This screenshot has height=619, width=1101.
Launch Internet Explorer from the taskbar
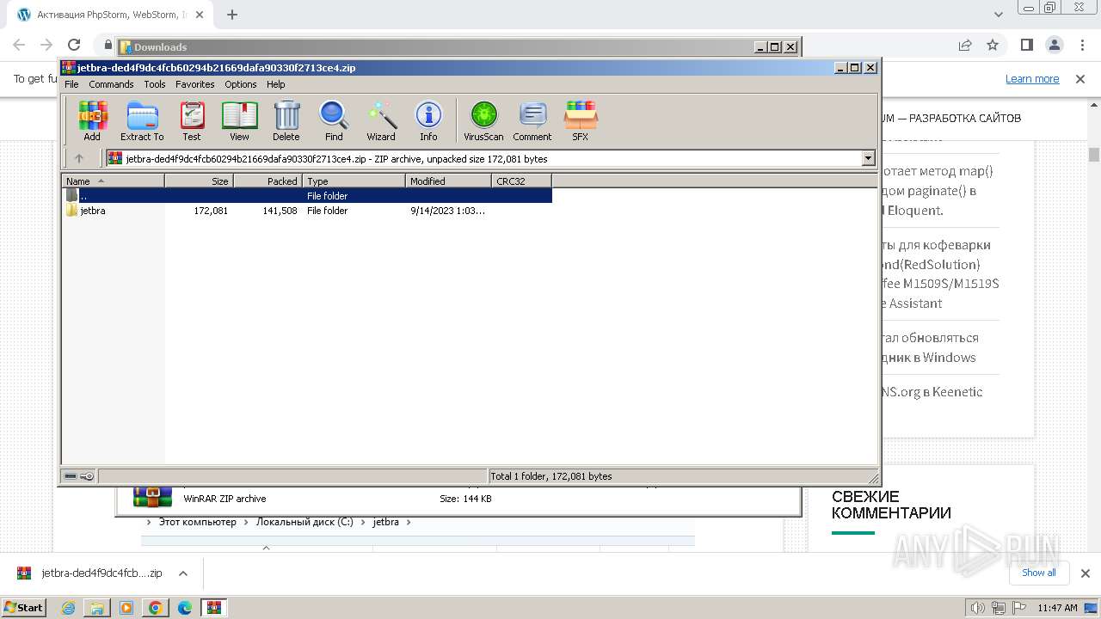coord(68,608)
